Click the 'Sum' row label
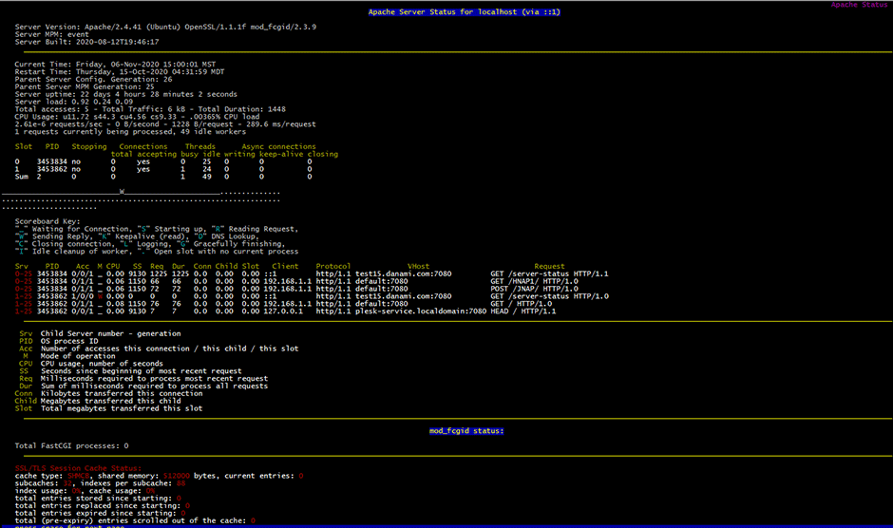The height and width of the screenshot is (528, 893). coord(22,177)
